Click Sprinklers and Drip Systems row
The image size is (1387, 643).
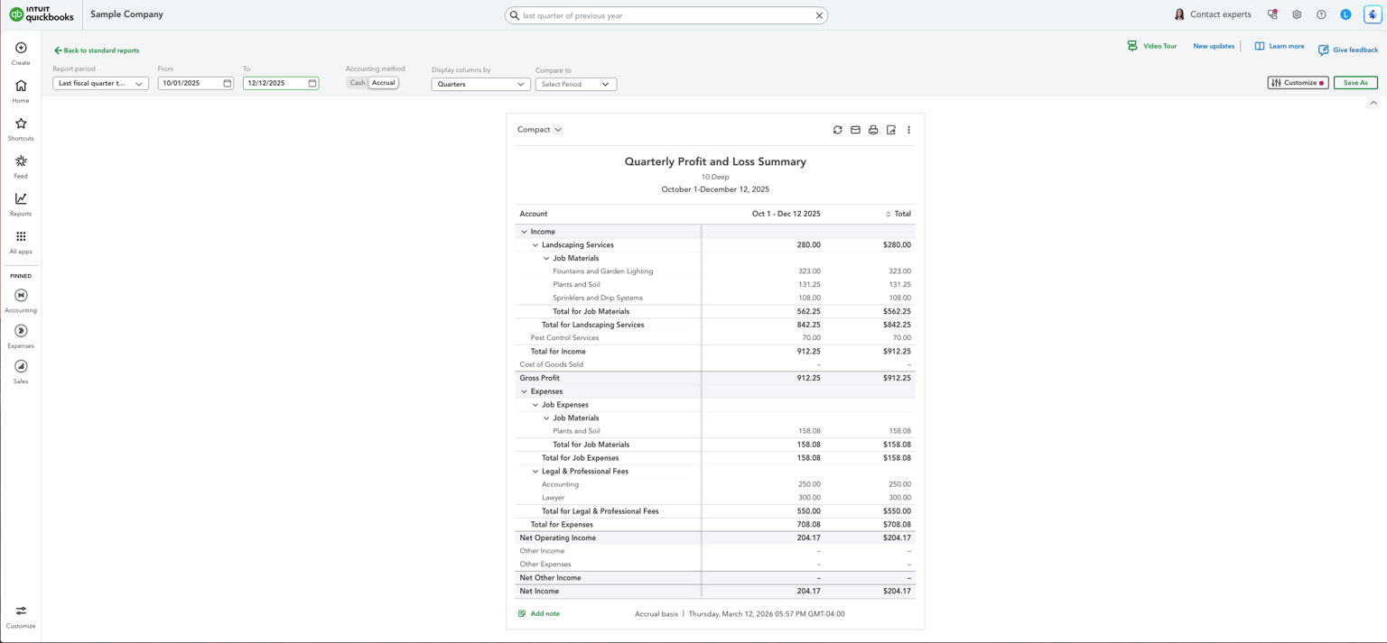(x=715, y=298)
